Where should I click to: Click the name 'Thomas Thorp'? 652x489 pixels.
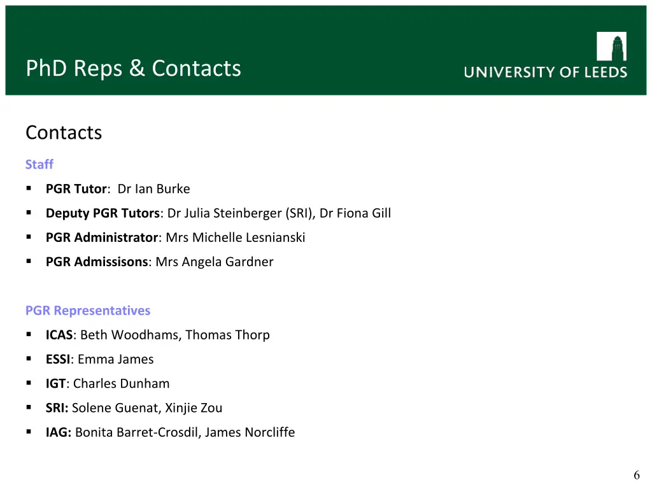227,335
